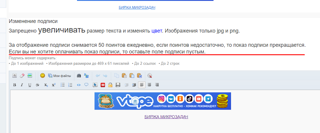This screenshot has height=133, width=320.
Task: Click the redo arrow icon
Action: [x=105, y=76]
